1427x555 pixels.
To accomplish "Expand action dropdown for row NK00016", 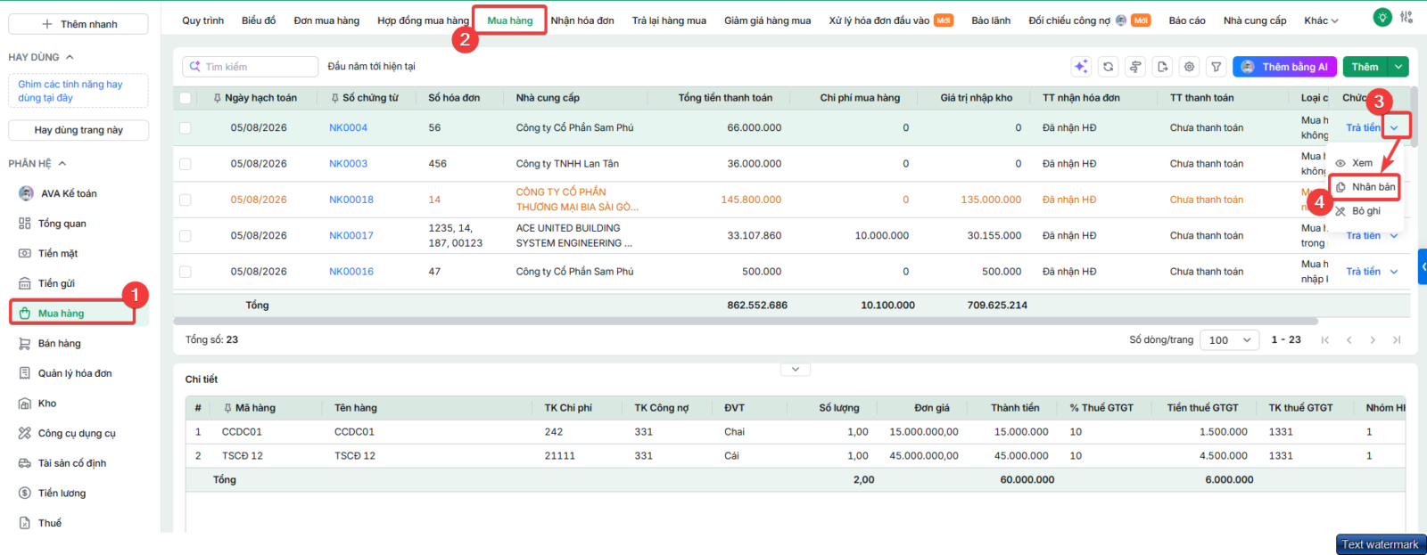I will [x=1394, y=272].
